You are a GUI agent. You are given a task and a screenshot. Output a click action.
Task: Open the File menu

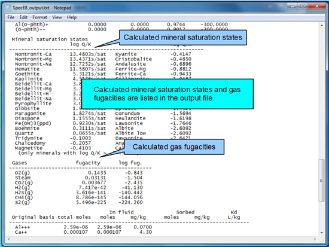click(11, 17)
